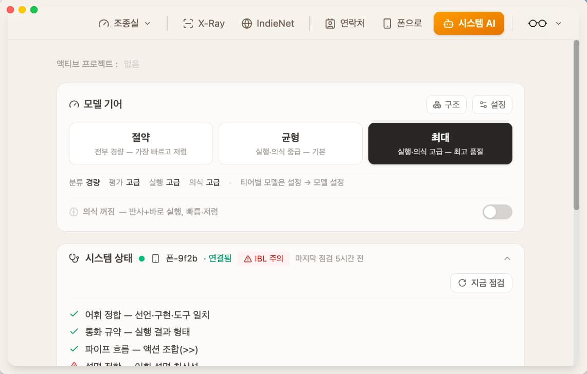This screenshot has width=587, height=374.
Task: Click the 지금 점검 check-now button
Action: [x=481, y=283]
